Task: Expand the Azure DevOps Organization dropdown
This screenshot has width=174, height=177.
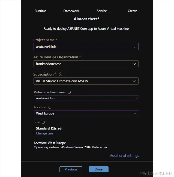Action: (x=86, y=64)
